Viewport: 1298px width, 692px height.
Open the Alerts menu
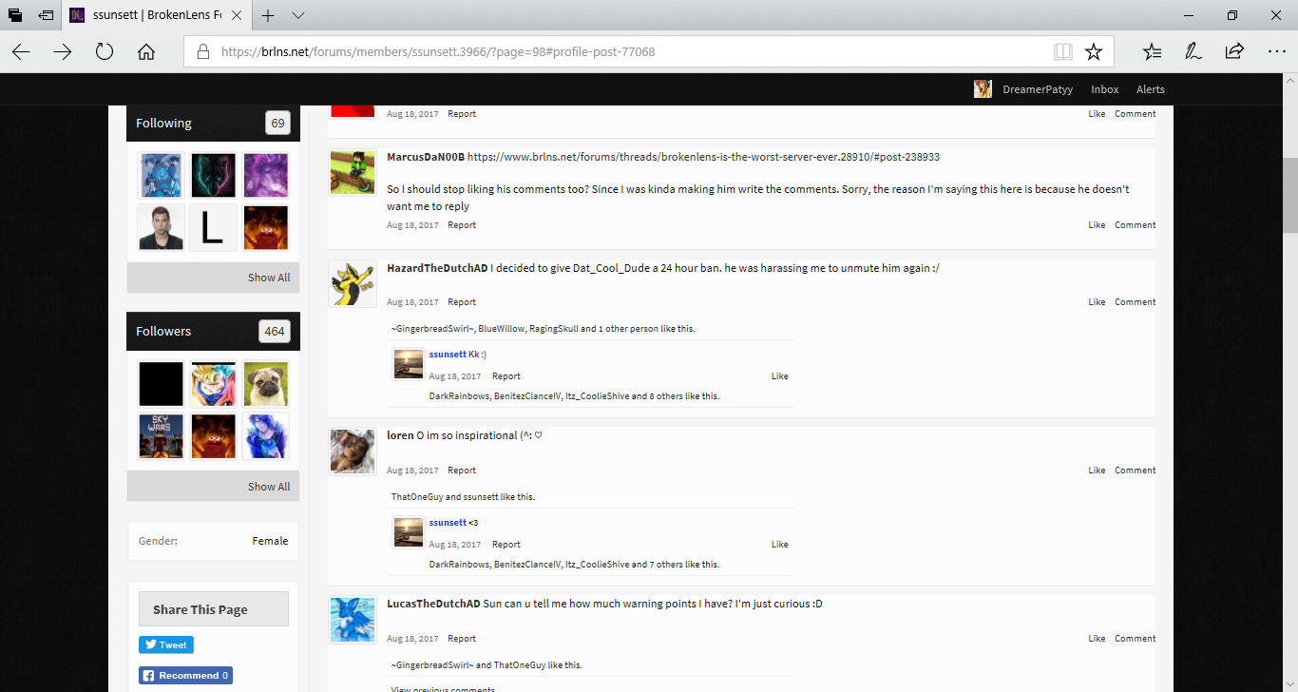1151,89
